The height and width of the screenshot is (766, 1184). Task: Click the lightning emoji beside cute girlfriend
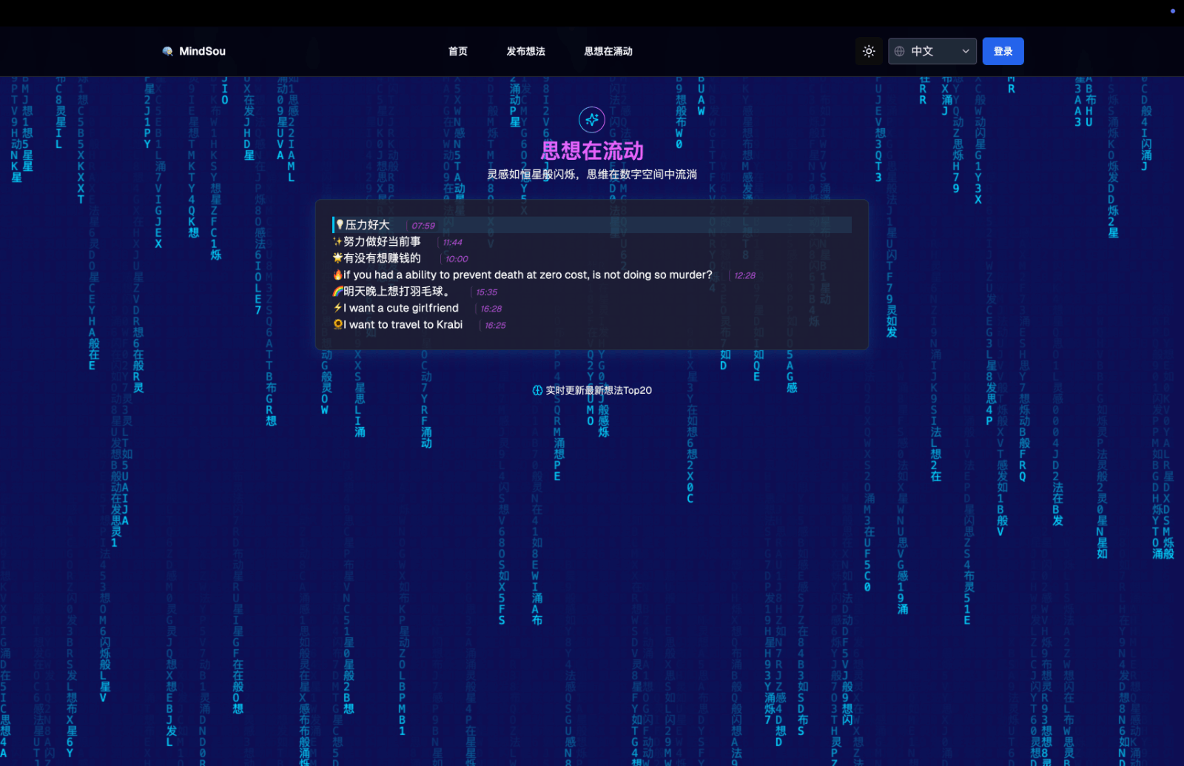click(337, 308)
